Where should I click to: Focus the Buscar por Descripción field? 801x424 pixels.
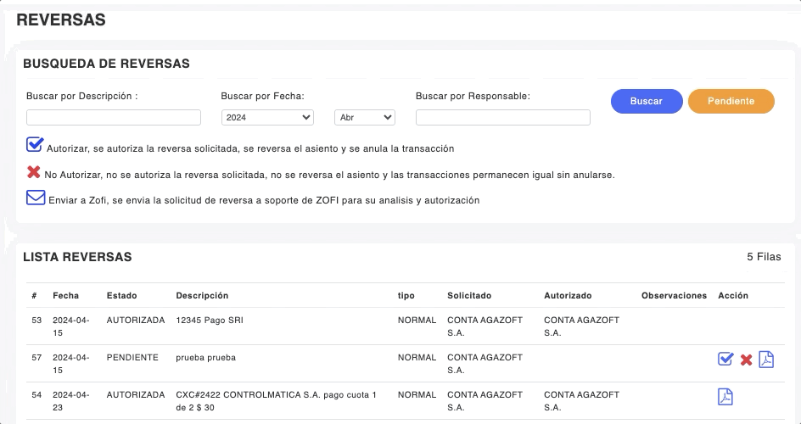point(114,118)
